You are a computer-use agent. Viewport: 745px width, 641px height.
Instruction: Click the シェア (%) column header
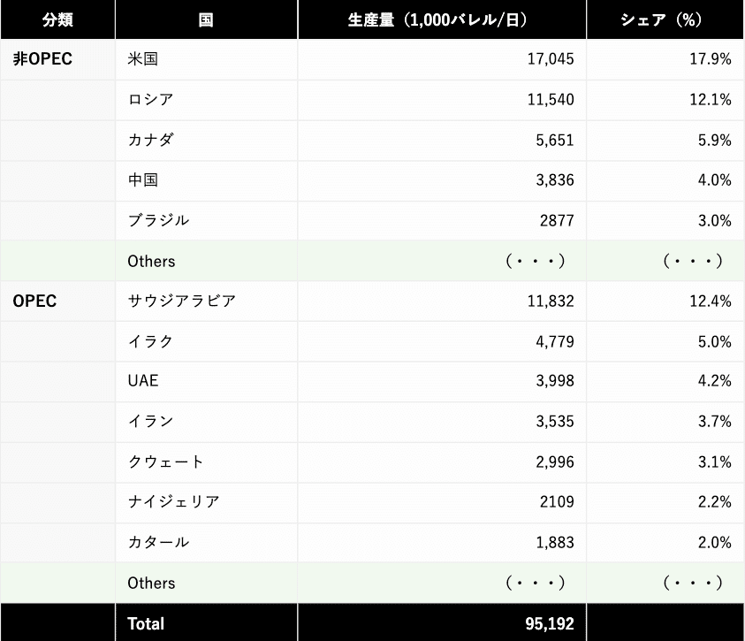click(665, 19)
